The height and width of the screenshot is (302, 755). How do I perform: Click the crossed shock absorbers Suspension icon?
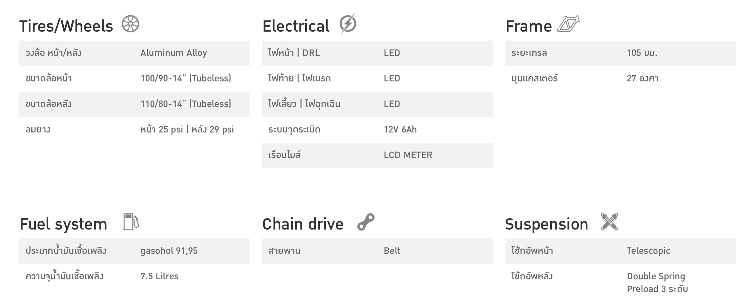(609, 222)
